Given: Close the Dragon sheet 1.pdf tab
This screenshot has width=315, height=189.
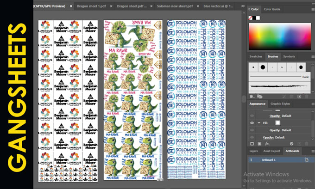Looking at the screenshot, I should click(111, 6).
